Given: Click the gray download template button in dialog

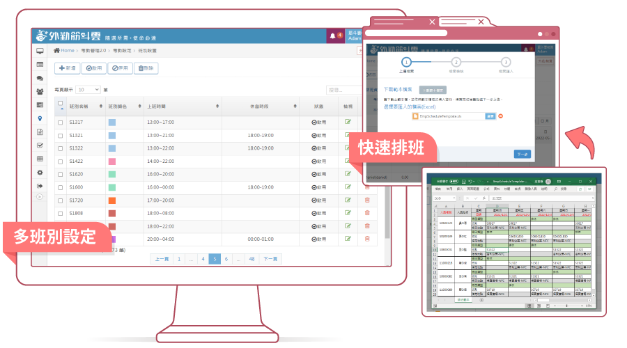Looking at the screenshot, I should click(x=433, y=90).
